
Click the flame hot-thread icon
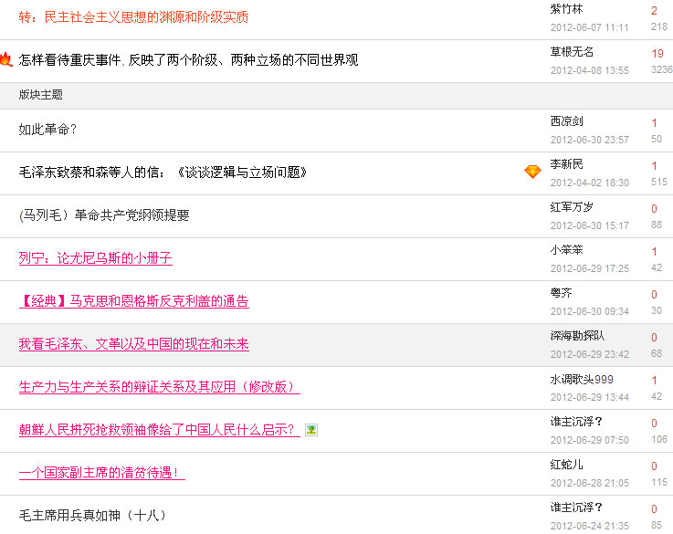click(6, 60)
